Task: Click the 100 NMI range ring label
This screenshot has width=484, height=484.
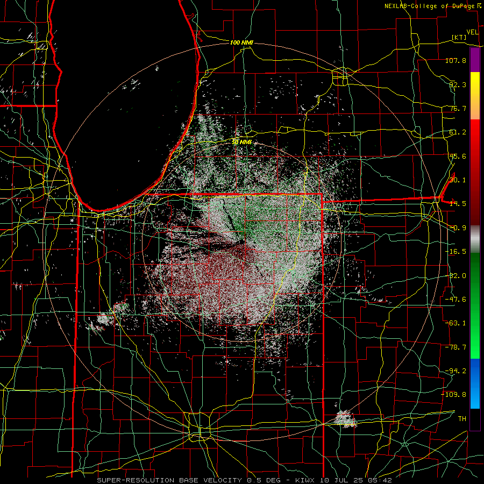Action: pyautogui.click(x=241, y=42)
